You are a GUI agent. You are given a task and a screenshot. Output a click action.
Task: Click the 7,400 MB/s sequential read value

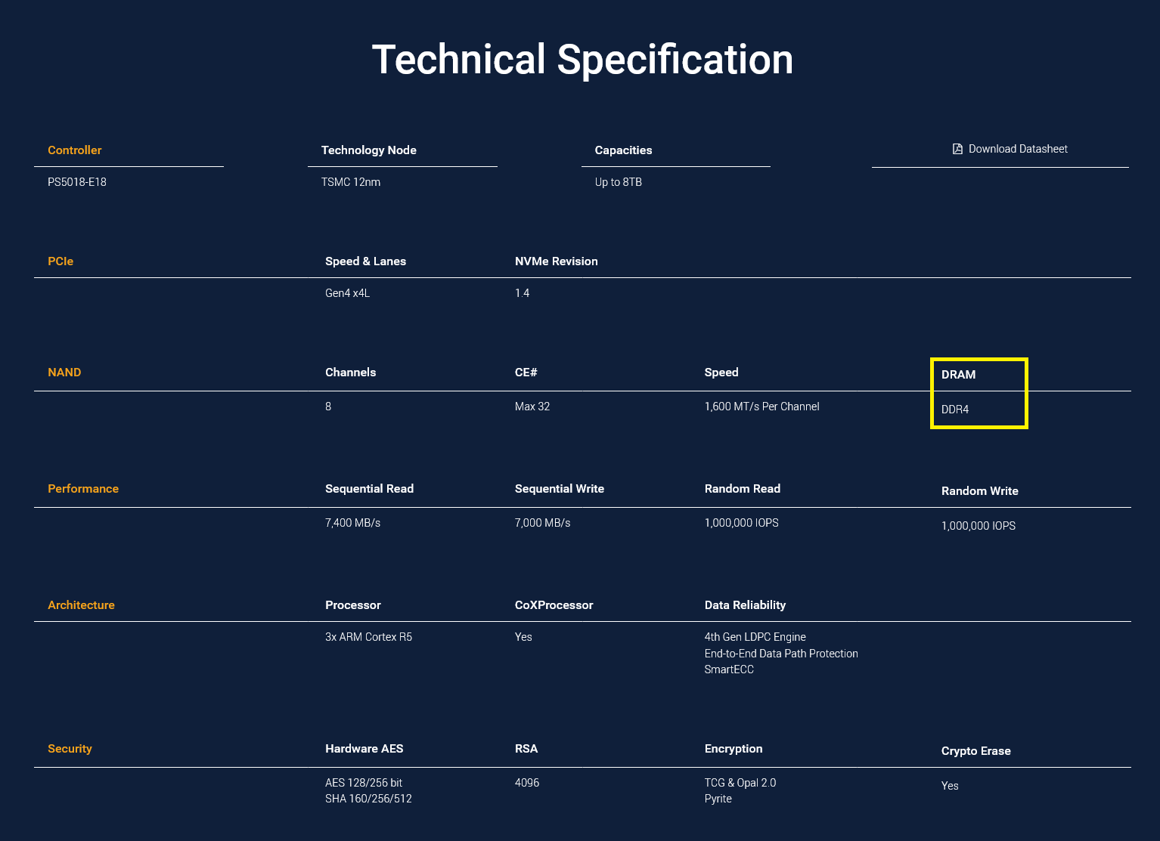pos(353,523)
